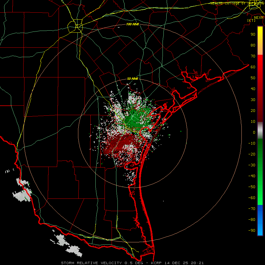
Task: Pick the red segment of the color bar
Action: 260,88
